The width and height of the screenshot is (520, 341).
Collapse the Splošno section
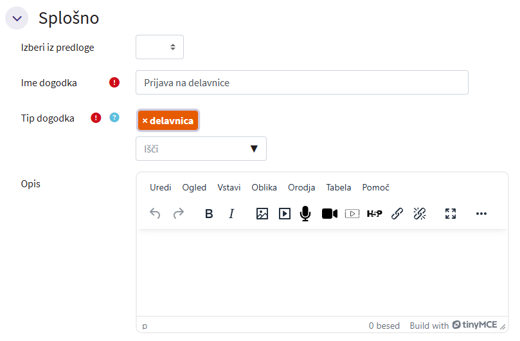[17, 19]
